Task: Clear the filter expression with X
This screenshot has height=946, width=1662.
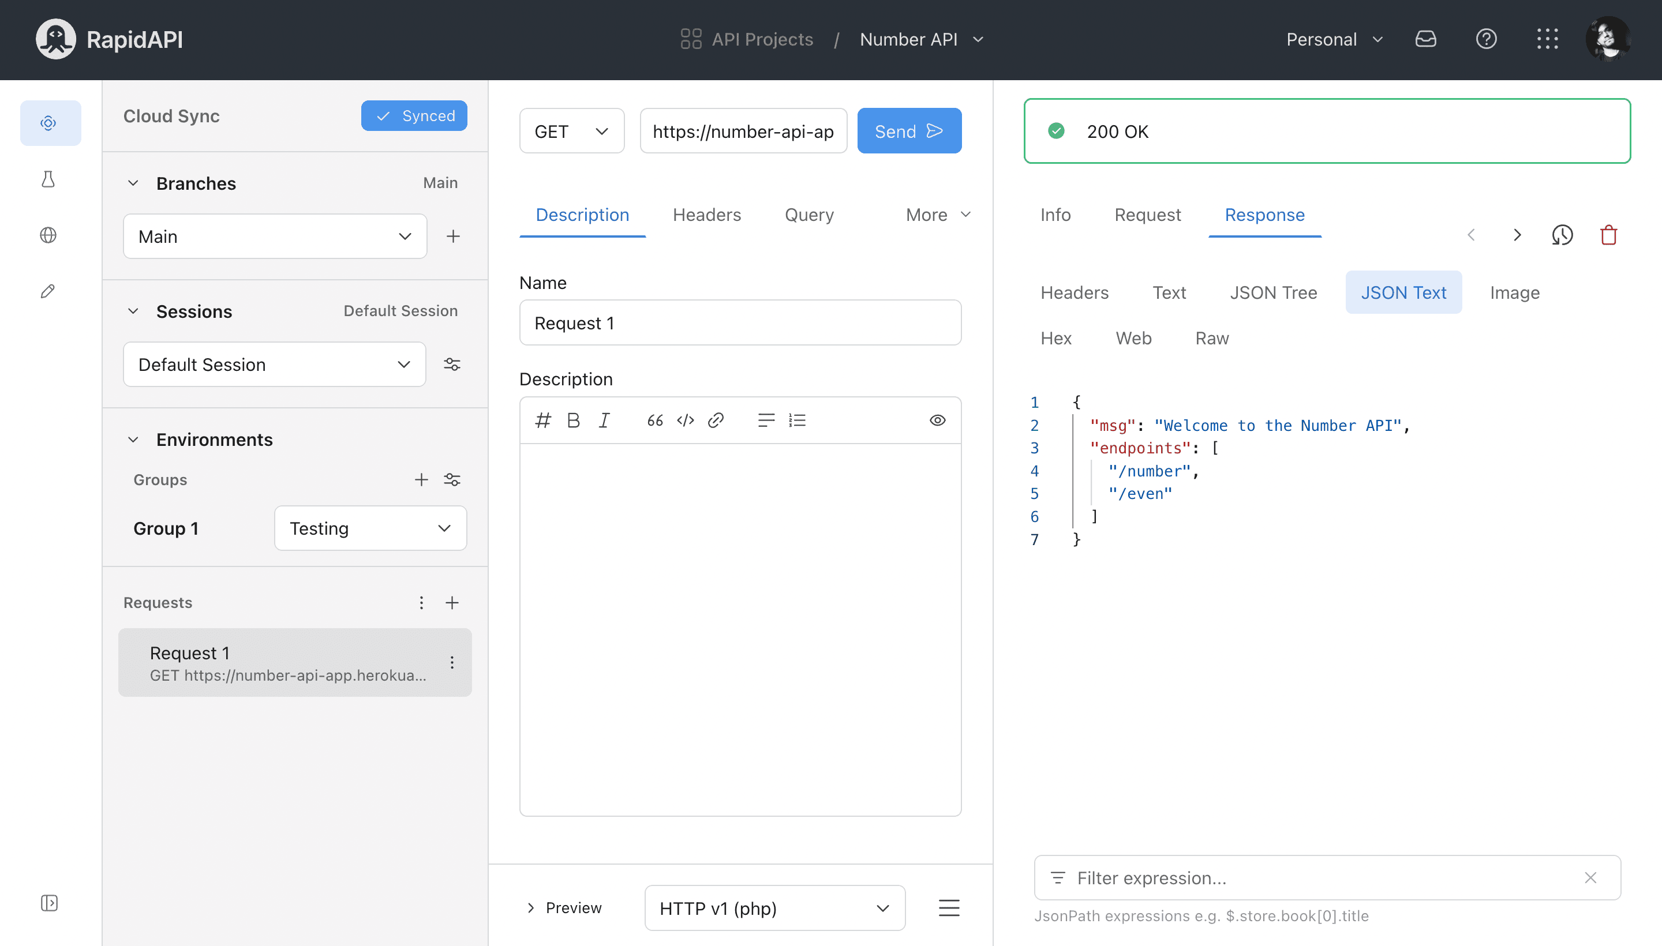Action: [1590, 879]
